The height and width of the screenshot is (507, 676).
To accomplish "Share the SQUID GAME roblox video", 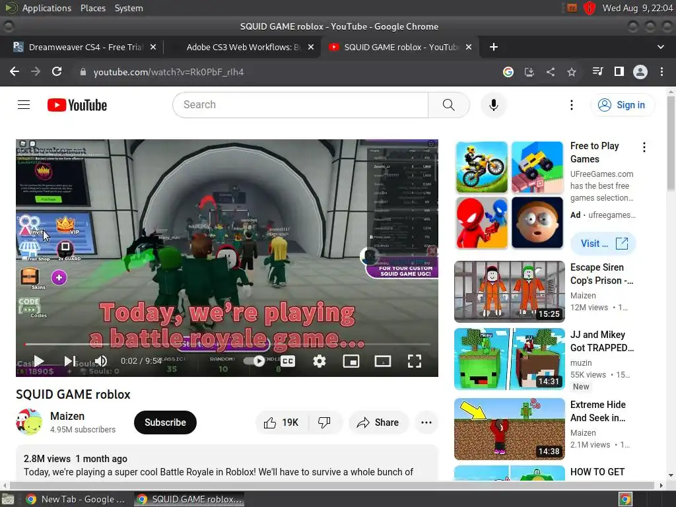I will coord(378,422).
